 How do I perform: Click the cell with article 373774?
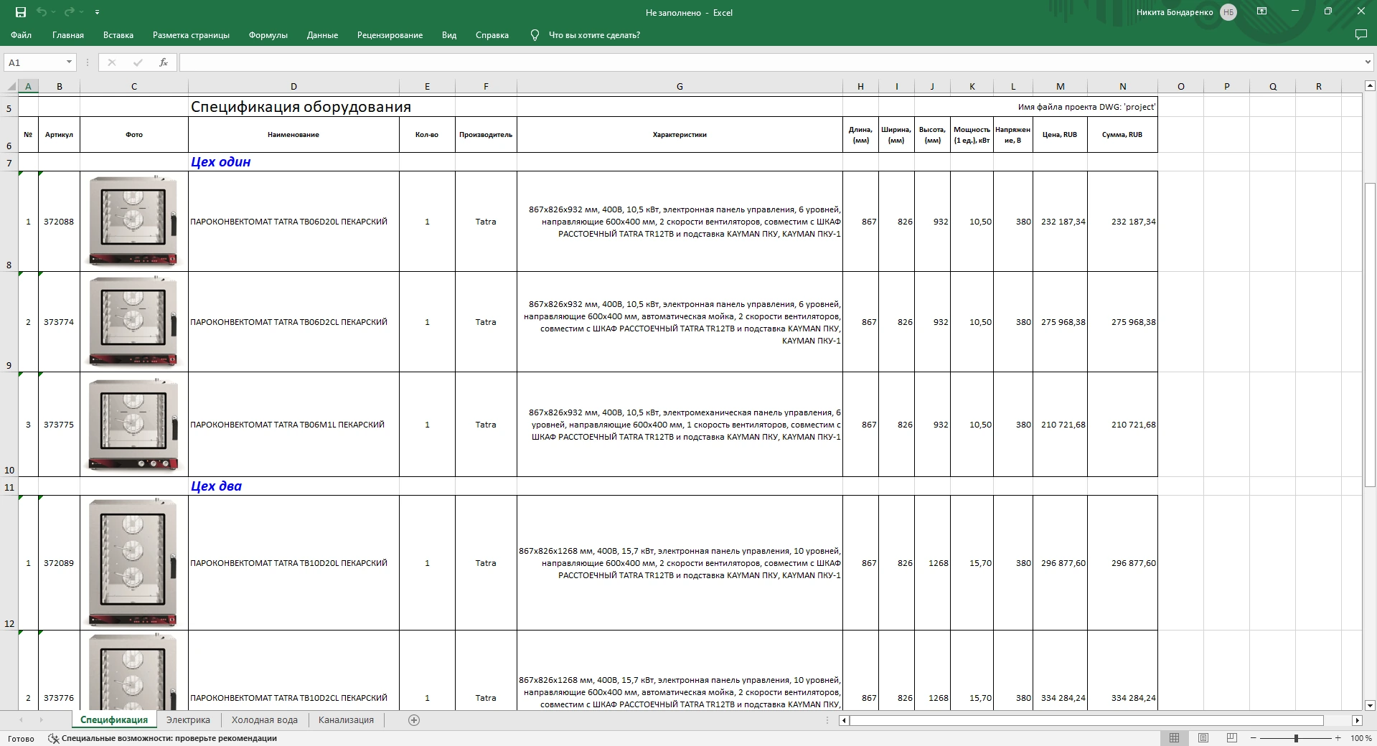(x=59, y=322)
